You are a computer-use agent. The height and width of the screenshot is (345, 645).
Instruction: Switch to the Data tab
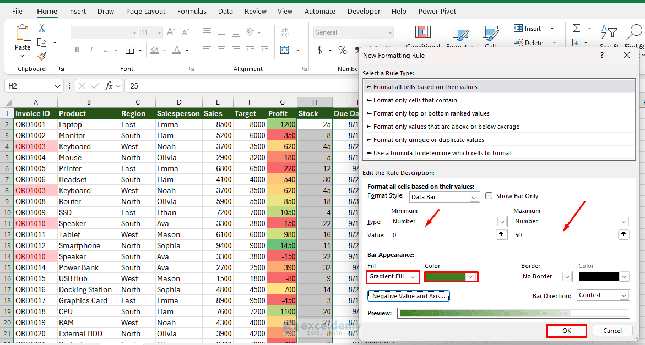[x=225, y=12]
